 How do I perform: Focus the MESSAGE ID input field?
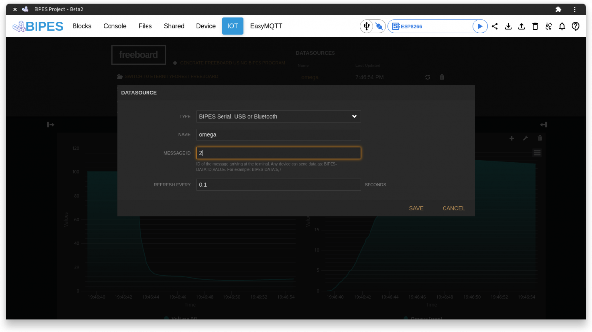279,153
